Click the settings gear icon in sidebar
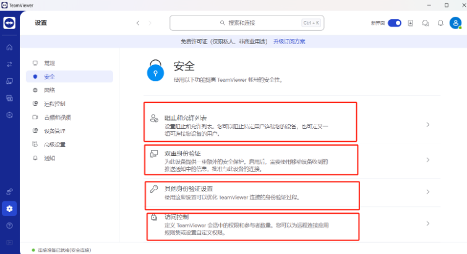 (x=9, y=209)
